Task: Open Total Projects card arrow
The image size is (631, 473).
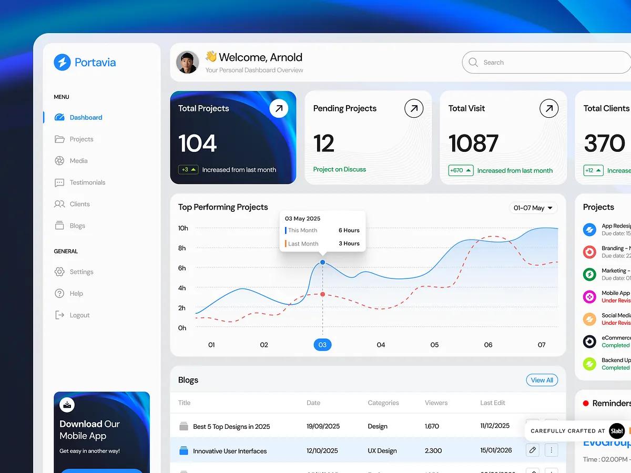Action: tap(279, 109)
